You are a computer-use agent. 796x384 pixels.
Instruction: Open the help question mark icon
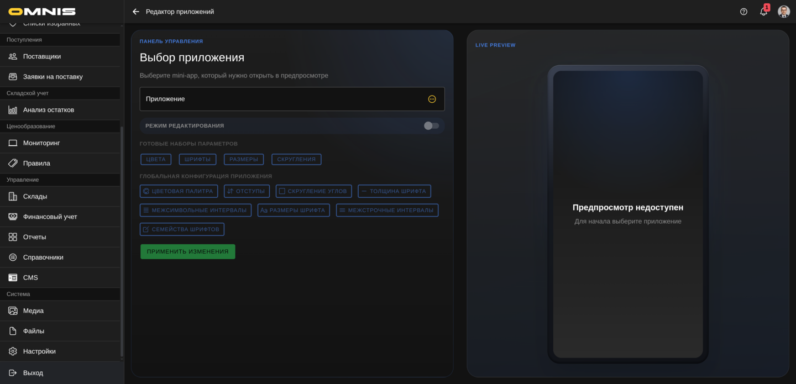[743, 12]
